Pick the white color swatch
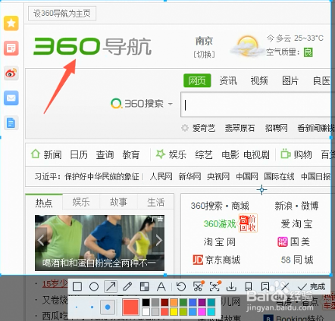The image size is (335, 321). (x=146, y=312)
